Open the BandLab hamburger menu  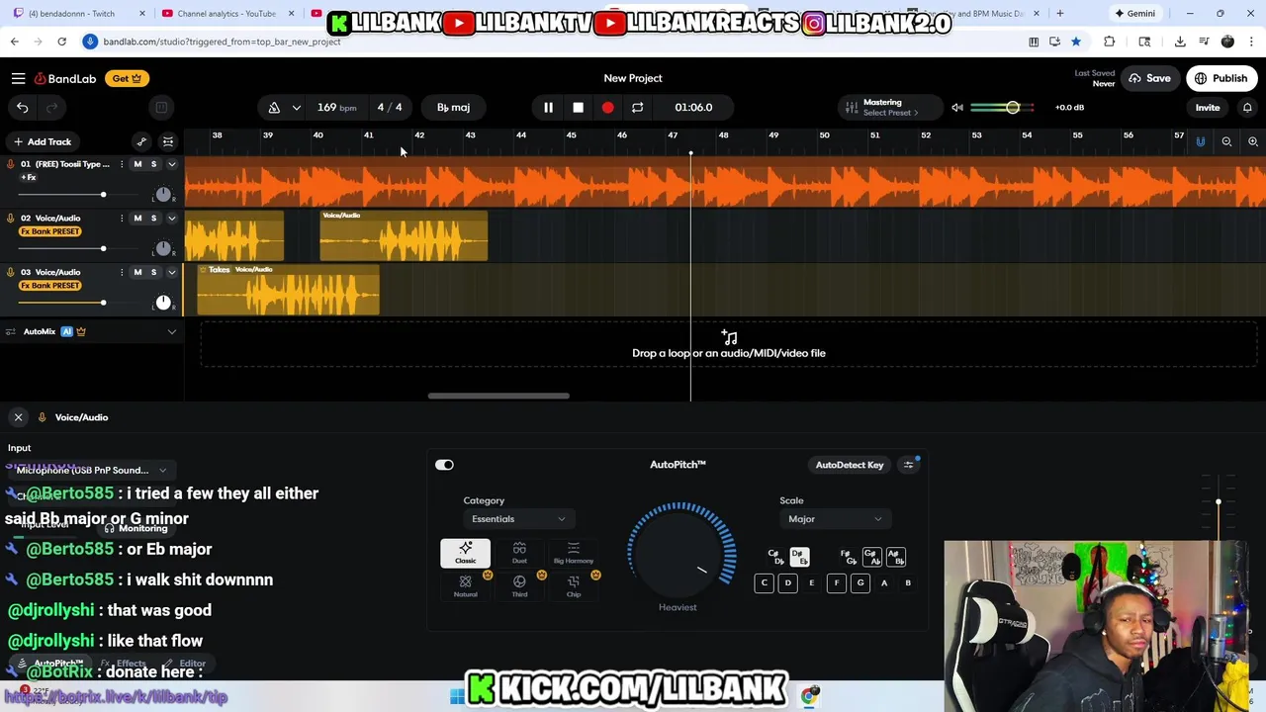click(x=18, y=78)
